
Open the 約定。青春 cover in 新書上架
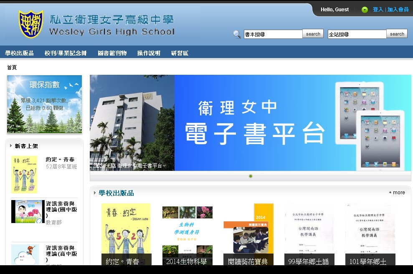24,175
